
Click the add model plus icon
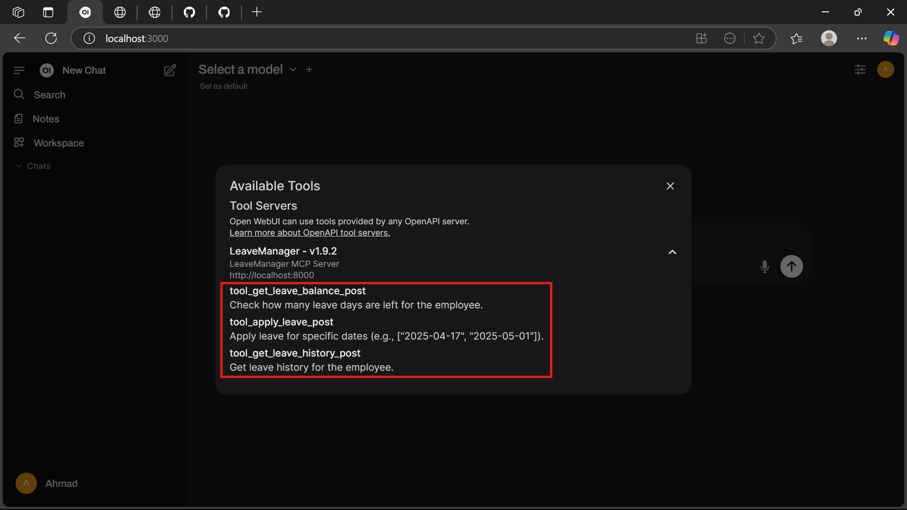309,69
